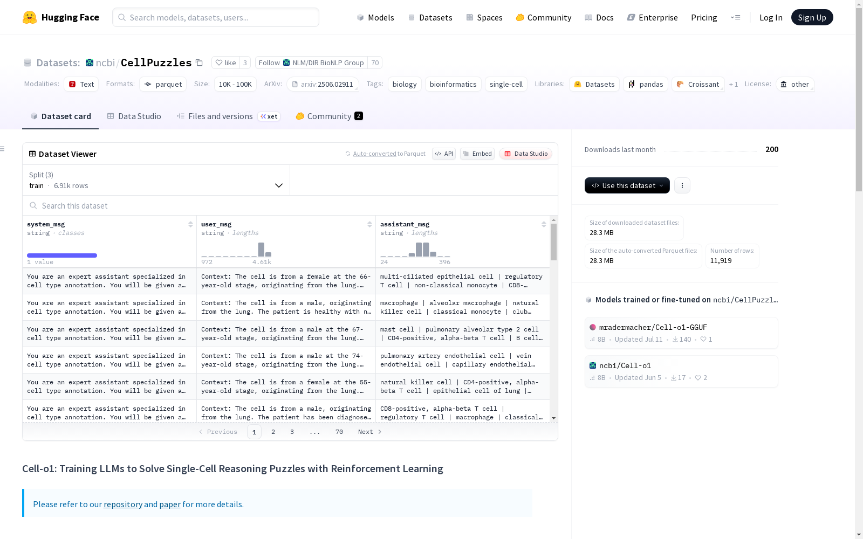Switch to the Data Studio tab
The width and height of the screenshot is (863, 539).
click(x=134, y=116)
